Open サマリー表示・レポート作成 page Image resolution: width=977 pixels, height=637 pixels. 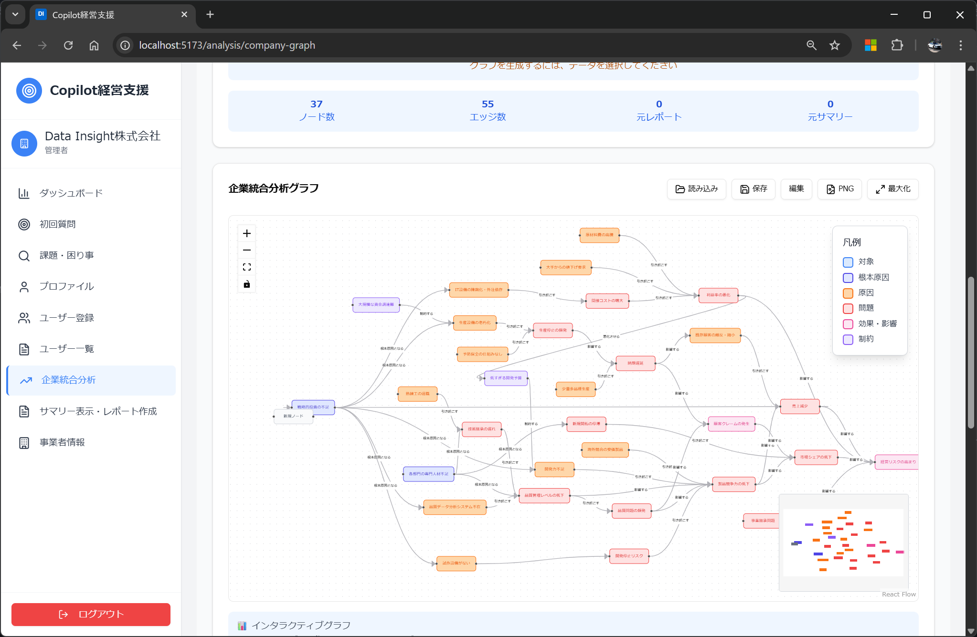point(98,411)
